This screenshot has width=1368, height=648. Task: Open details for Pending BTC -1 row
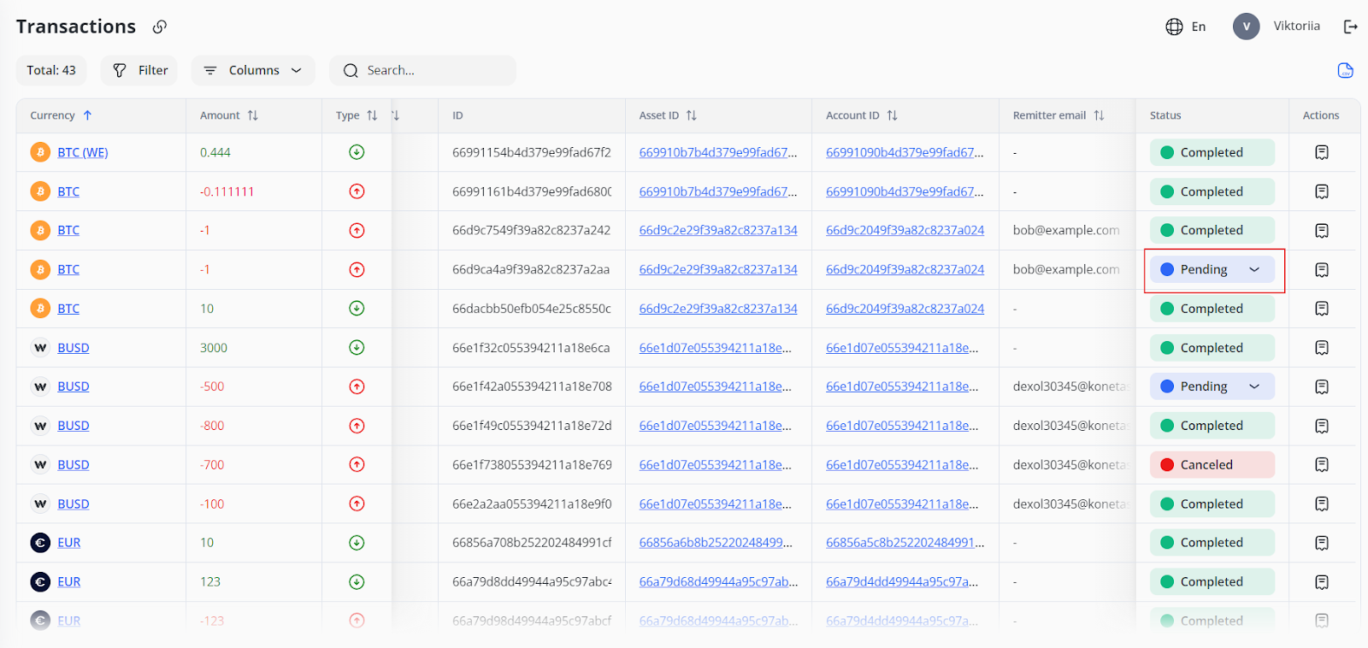pyautogui.click(x=1322, y=269)
